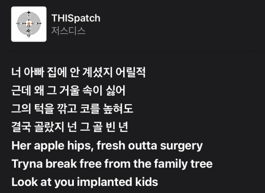Tap lyric "Look at you implanted kids"
The image size is (265, 193).
(x=84, y=182)
